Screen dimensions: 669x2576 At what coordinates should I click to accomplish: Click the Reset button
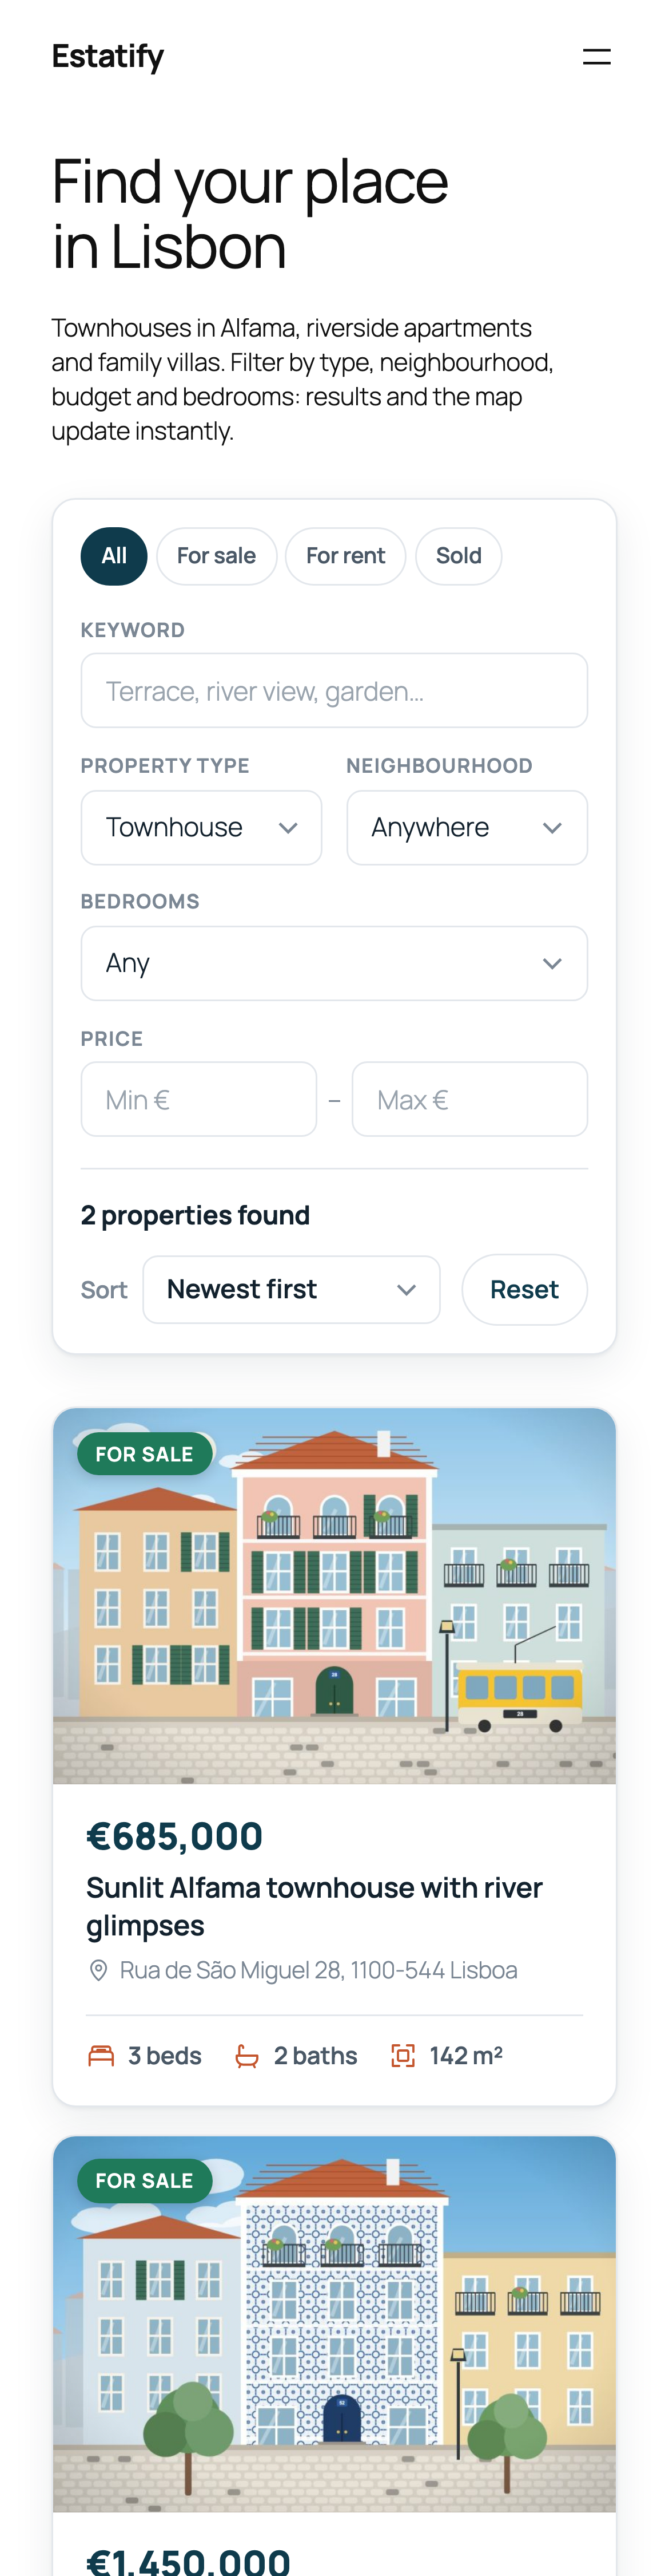(x=524, y=1290)
